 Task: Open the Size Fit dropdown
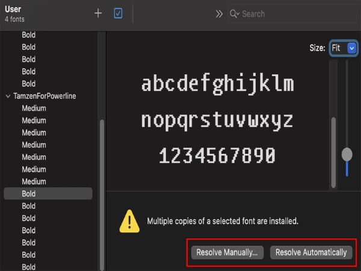pos(344,48)
